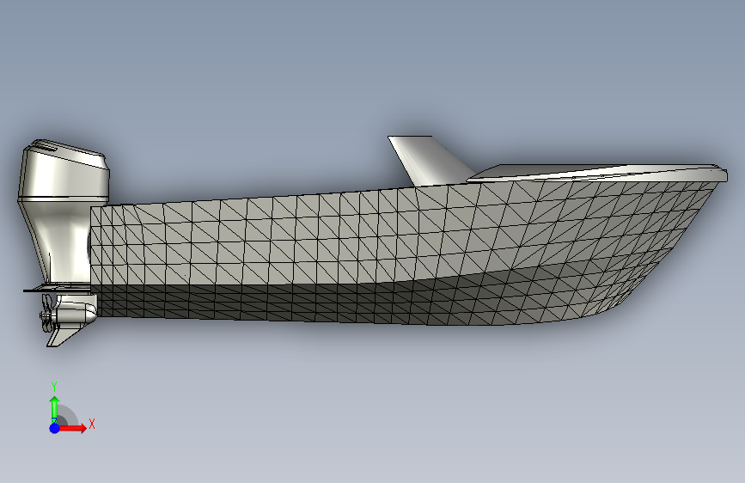This screenshot has width=745, height=483.
Task: Select the propeller at the motor's base
Action: click(47, 313)
